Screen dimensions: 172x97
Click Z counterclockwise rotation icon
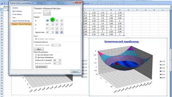point(57,28)
